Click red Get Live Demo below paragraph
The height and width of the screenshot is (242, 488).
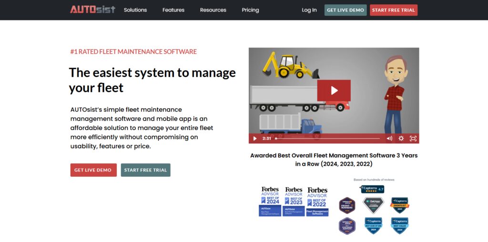pyautogui.click(x=93, y=170)
